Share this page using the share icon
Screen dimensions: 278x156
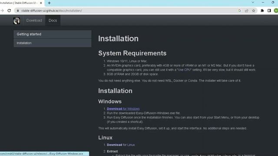[247, 10]
